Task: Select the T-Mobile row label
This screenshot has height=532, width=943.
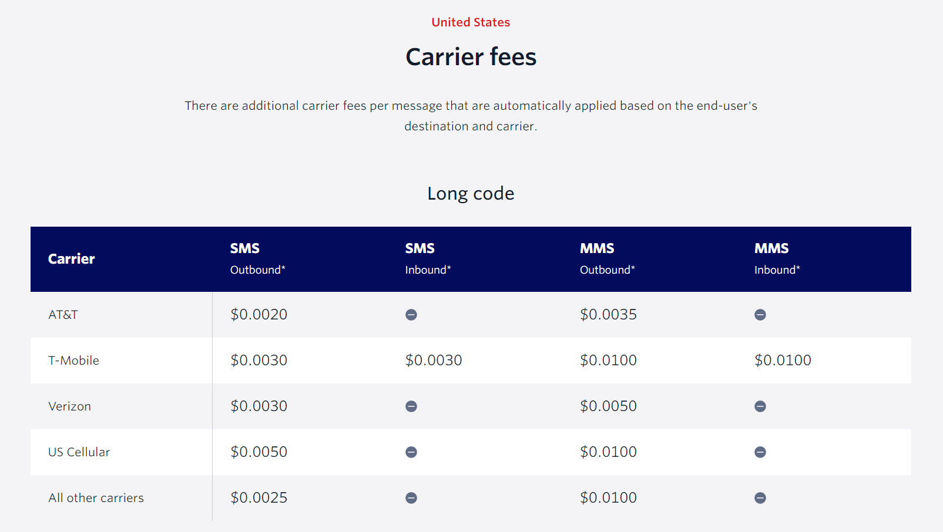Action: point(73,361)
